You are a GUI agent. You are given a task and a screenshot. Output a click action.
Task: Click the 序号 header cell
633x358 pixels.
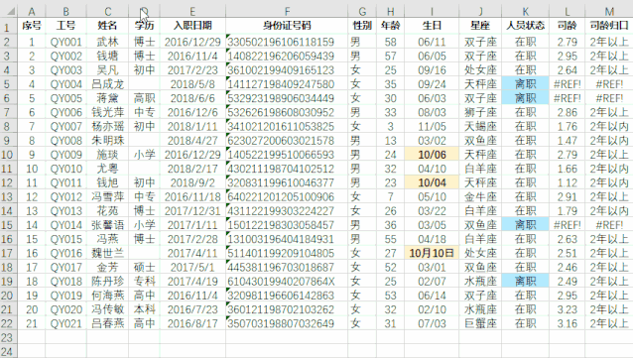pos(32,26)
